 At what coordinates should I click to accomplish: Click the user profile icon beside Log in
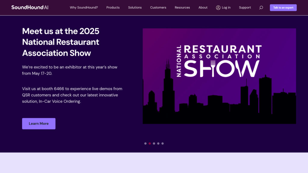[x=218, y=8]
